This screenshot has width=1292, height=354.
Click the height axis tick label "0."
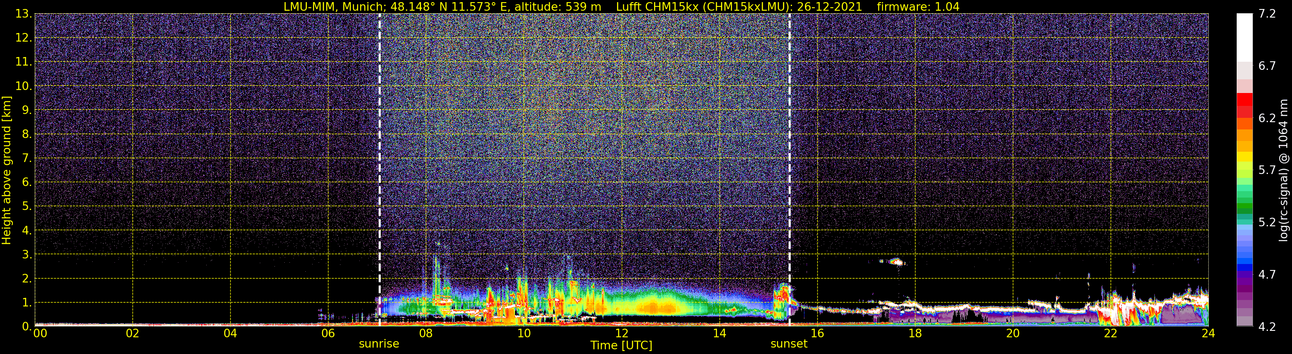tap(27, 327)
